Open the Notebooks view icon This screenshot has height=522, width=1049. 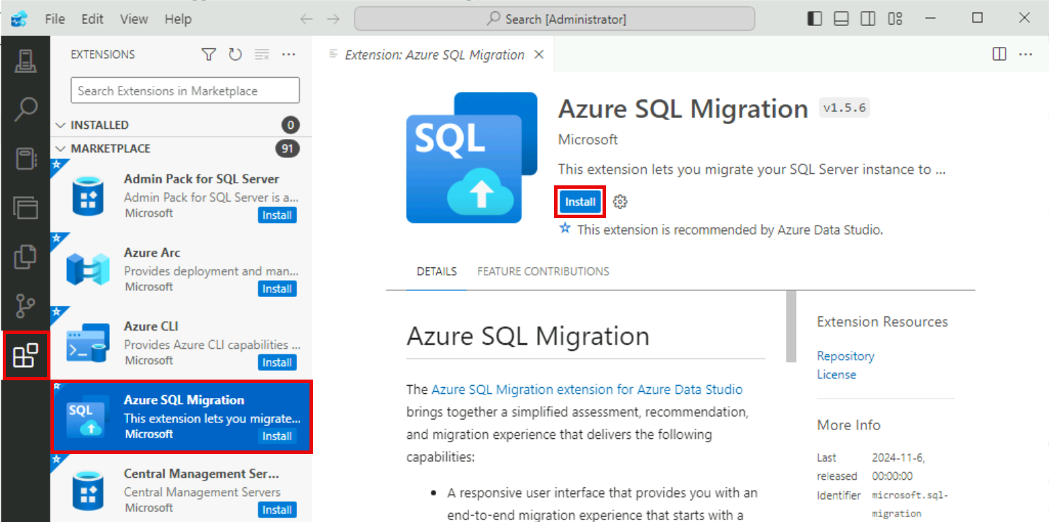point(25,158)
